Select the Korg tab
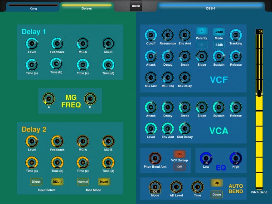 pyautogui.click(x=33, y=7)
